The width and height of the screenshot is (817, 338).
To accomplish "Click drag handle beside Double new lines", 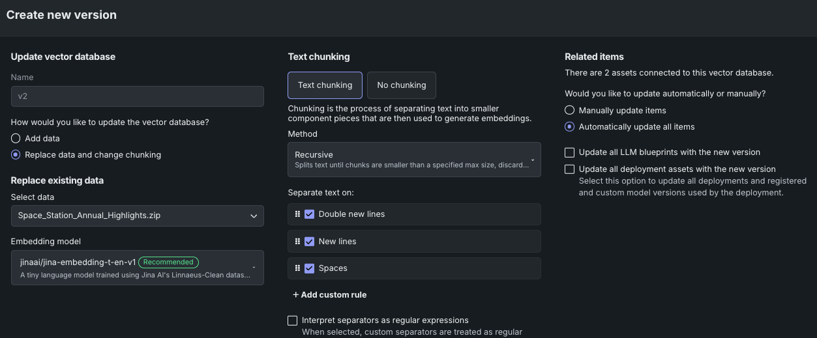I will [297, 214].
